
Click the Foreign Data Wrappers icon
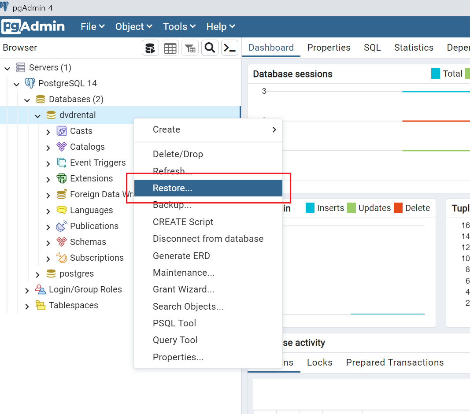(61, 194)
